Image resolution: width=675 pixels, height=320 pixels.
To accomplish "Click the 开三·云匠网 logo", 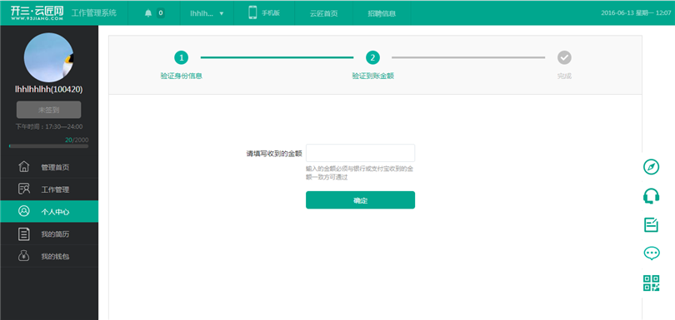I will [37, 13].
